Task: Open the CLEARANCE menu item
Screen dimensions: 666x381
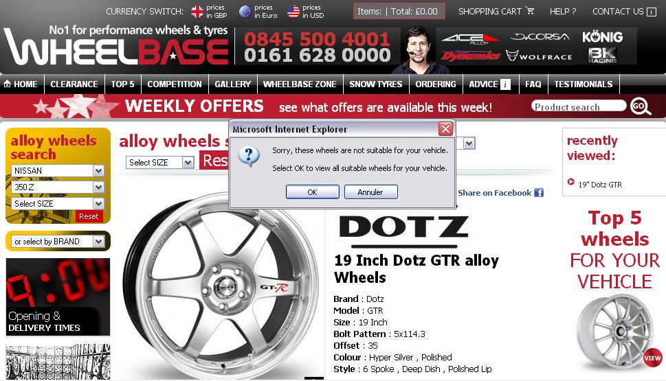Action: [74, 84]
